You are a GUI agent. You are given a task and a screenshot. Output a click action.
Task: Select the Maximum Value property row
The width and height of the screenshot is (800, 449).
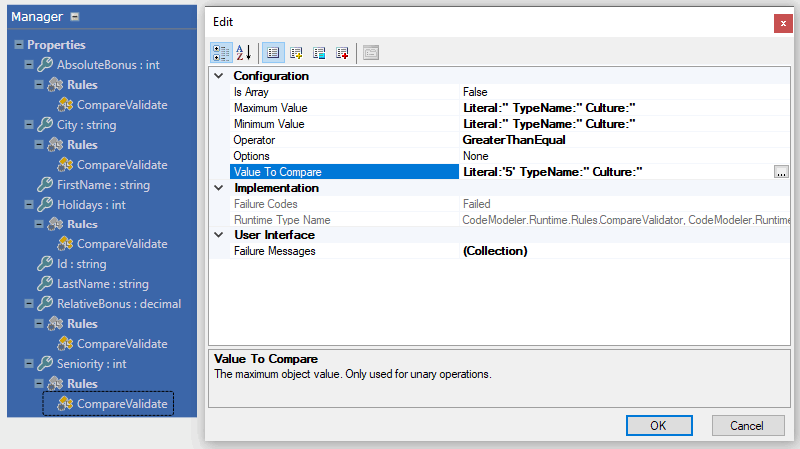tap(509, 108)
